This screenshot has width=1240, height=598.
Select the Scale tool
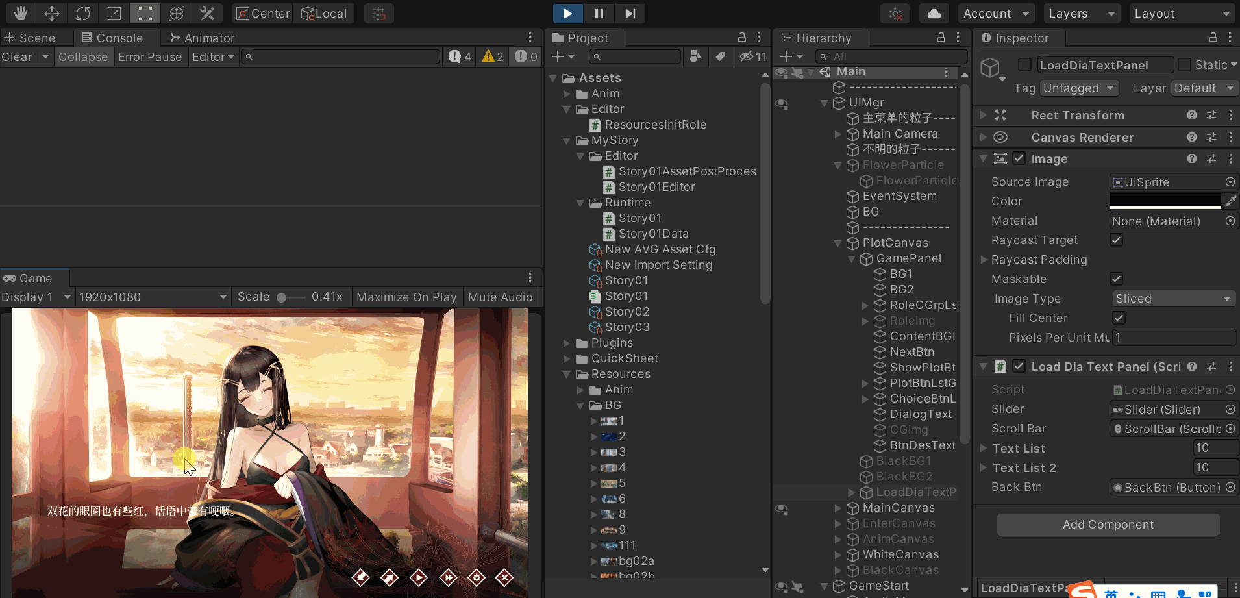click(114, 13)
